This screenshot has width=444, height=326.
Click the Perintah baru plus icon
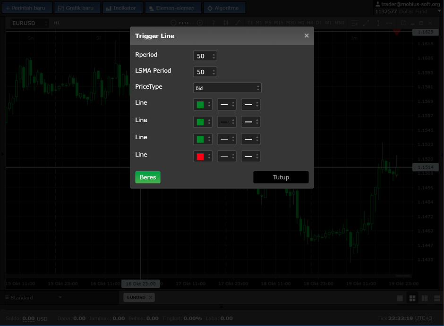8,8
